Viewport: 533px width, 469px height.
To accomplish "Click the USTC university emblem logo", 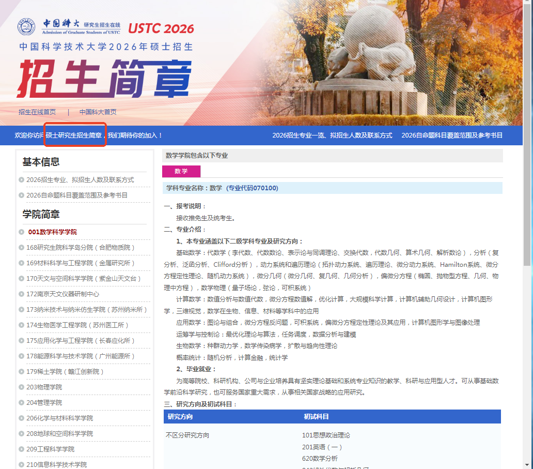I will coord(27,27).
